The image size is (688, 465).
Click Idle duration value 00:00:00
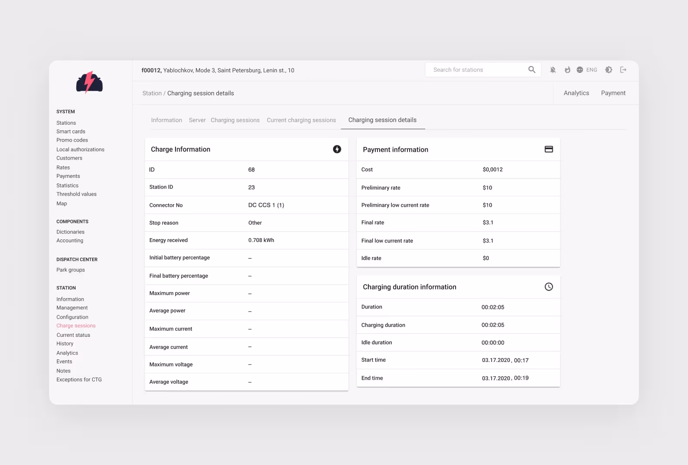pyautogui.click(x=493, y=342)
